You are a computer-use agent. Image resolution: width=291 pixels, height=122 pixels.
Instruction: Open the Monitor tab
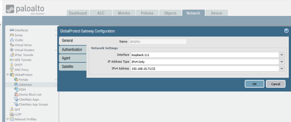[x=124, y=13]
